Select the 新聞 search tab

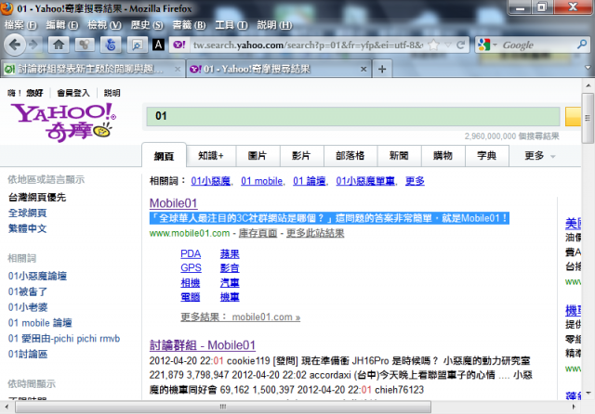tap(399, 156)
